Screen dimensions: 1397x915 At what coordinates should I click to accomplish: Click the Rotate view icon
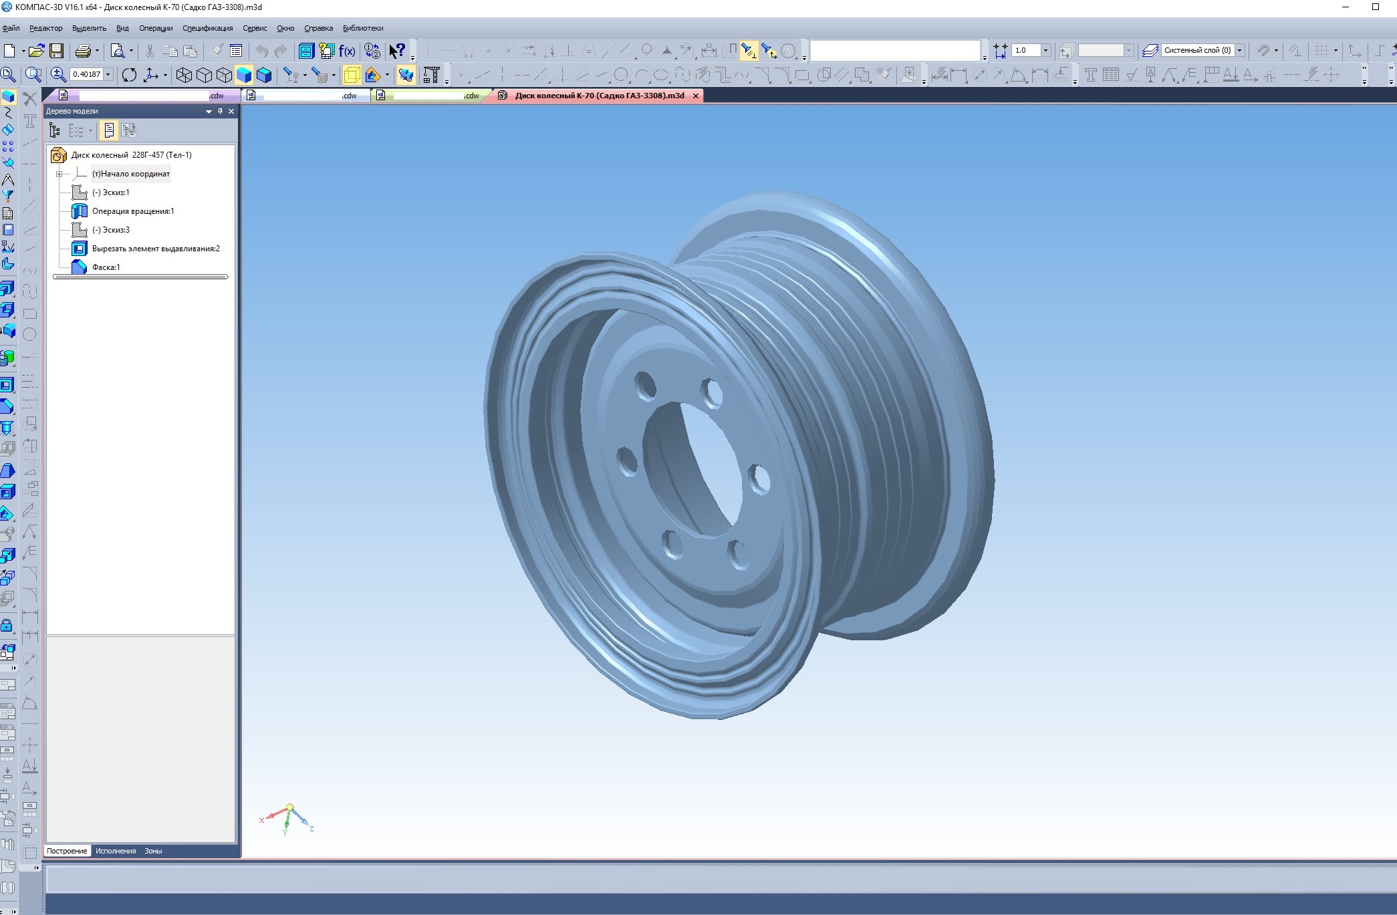(x=129, y=75)
